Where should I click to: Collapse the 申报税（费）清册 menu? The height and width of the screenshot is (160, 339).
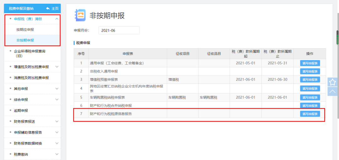coord(57,19)
